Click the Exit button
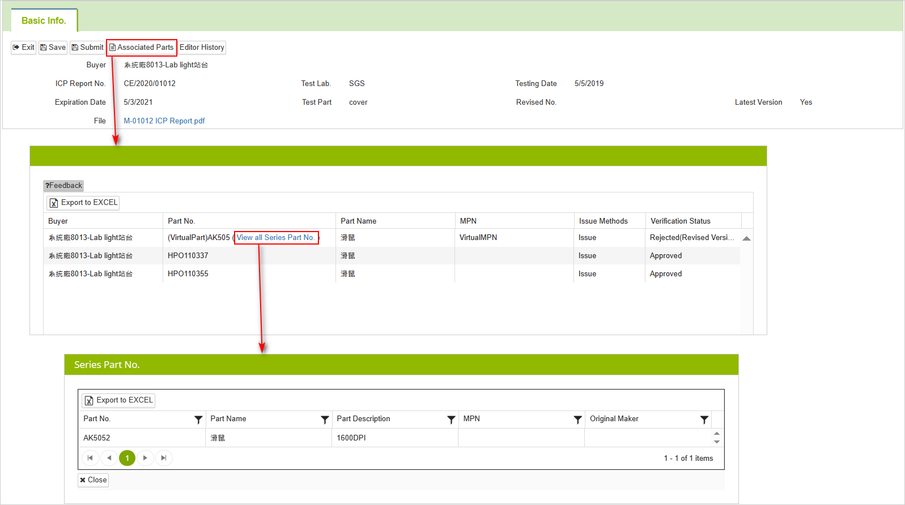 click(23, 48)
